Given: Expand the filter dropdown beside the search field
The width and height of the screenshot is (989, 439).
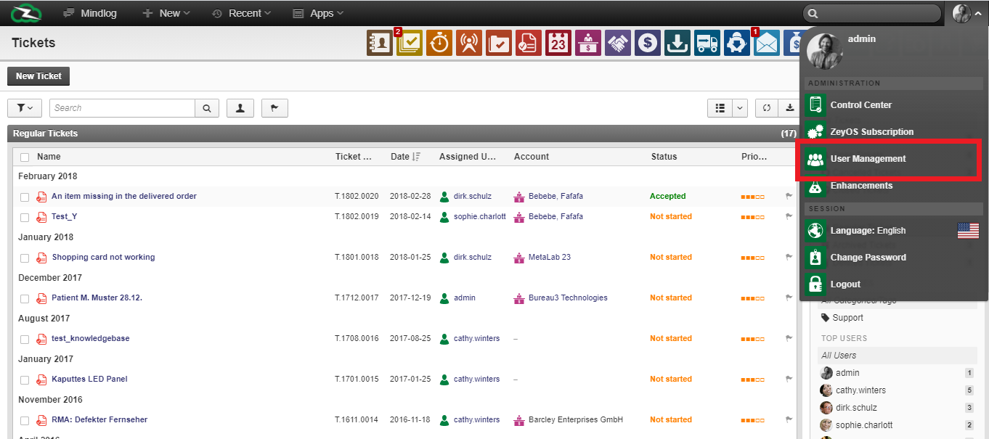Looking at the screenshot, I should click(x=24, y=107).
